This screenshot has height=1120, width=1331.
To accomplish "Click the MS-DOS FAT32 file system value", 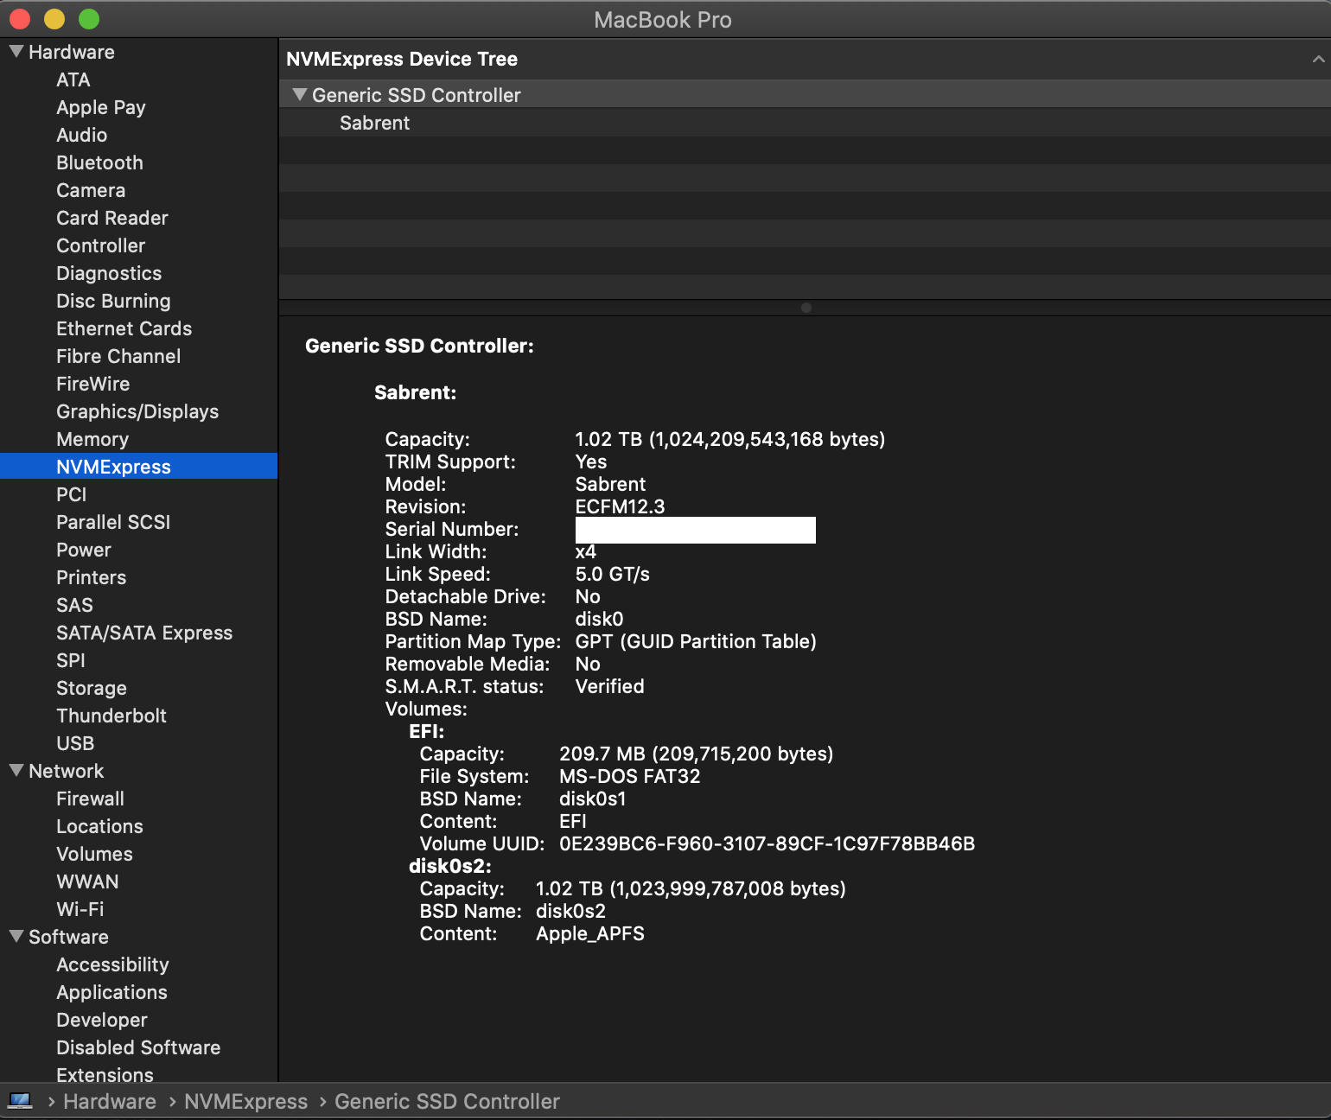I will 629,776.
